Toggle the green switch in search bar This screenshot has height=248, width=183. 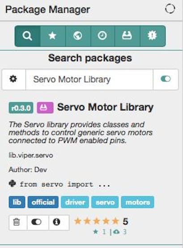[x=166, y=79]
